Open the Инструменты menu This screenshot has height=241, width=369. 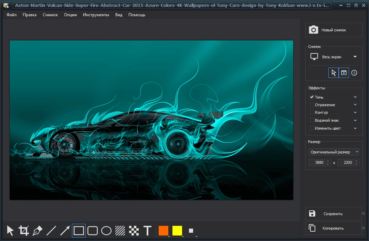pyautogui.click(x=96, y=14)
